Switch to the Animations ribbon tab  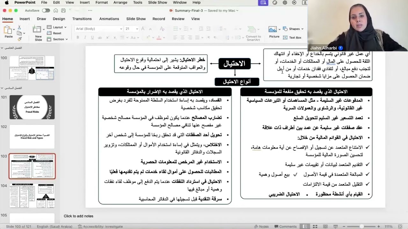coord(109,19)
